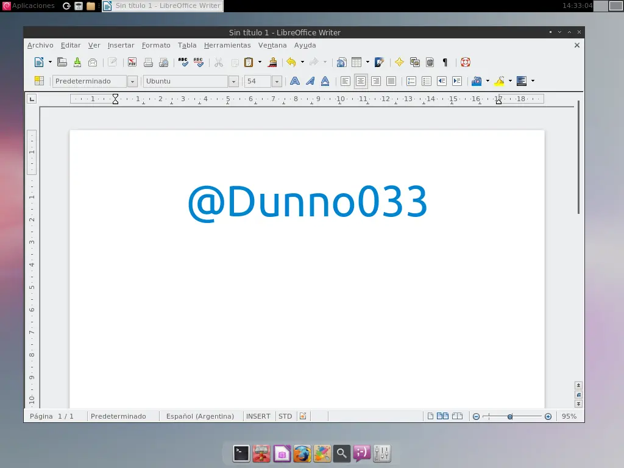The width and height of the screenshot is (624, 468).
Task: Zoom in with the plus button
Action: pyautogui.click(x=548, y=417)
